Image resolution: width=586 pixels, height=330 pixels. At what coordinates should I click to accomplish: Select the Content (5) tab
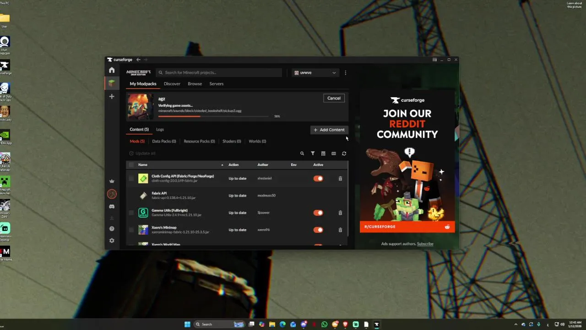click(139, 129)
